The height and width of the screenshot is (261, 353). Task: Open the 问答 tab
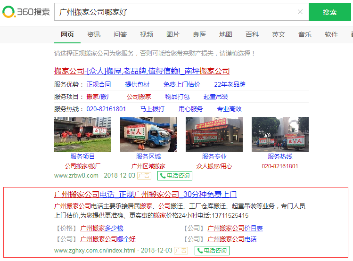[x=120, y=34]
